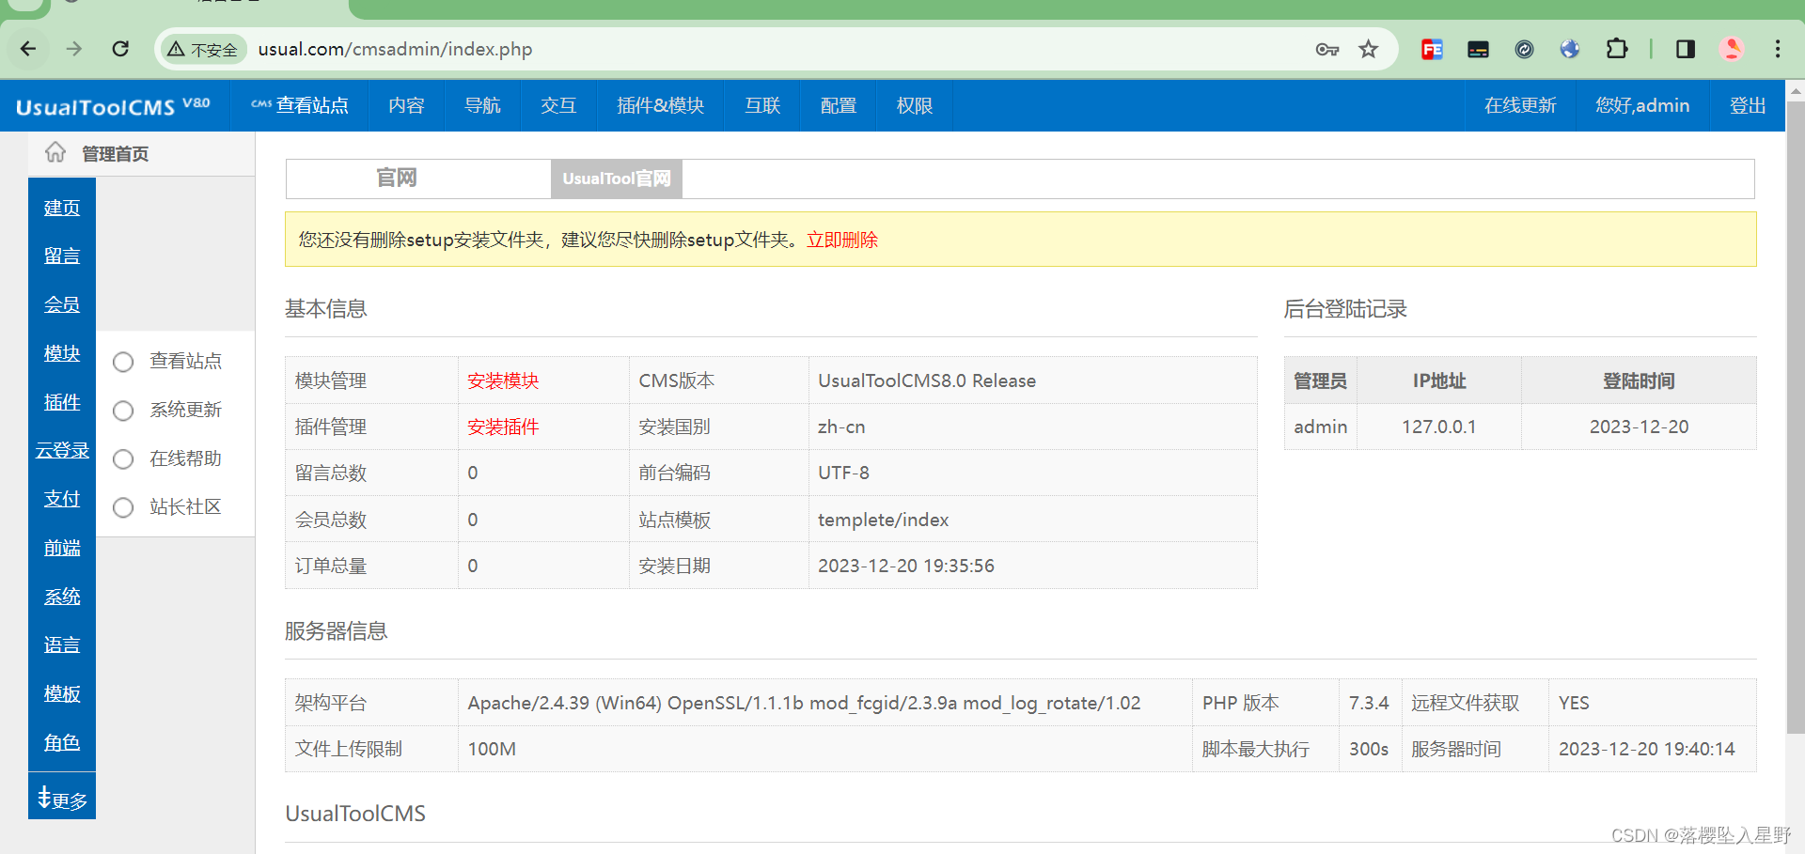Open 云登录 in the blue sidebar

click(x=62, y=450)
